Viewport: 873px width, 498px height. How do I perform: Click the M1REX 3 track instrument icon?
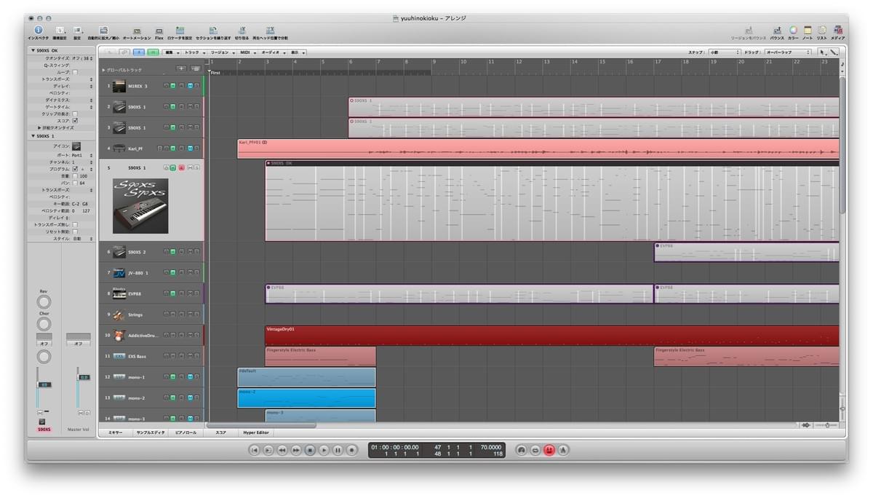point(119,86)
